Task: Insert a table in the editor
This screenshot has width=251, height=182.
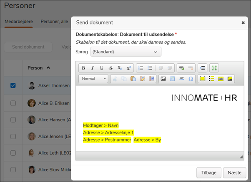Action: 172,79
